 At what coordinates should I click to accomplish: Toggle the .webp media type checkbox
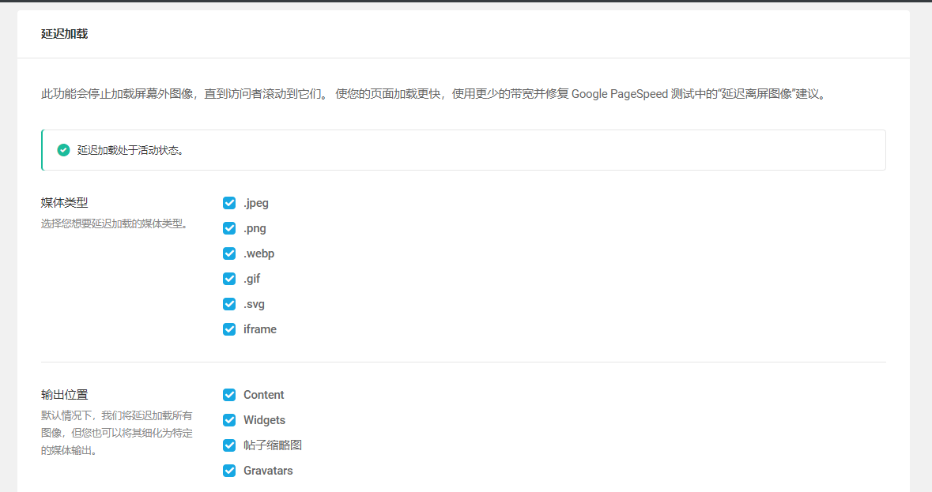click(228, 254)
